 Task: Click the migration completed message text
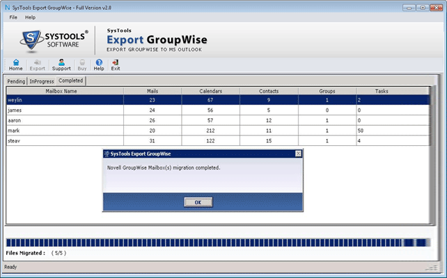[x=164, y=168]
